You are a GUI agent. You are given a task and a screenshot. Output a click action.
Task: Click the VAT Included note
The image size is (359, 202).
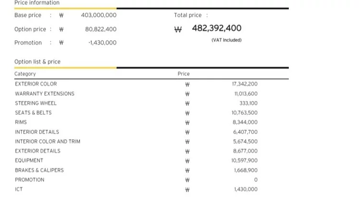point(226,40)
